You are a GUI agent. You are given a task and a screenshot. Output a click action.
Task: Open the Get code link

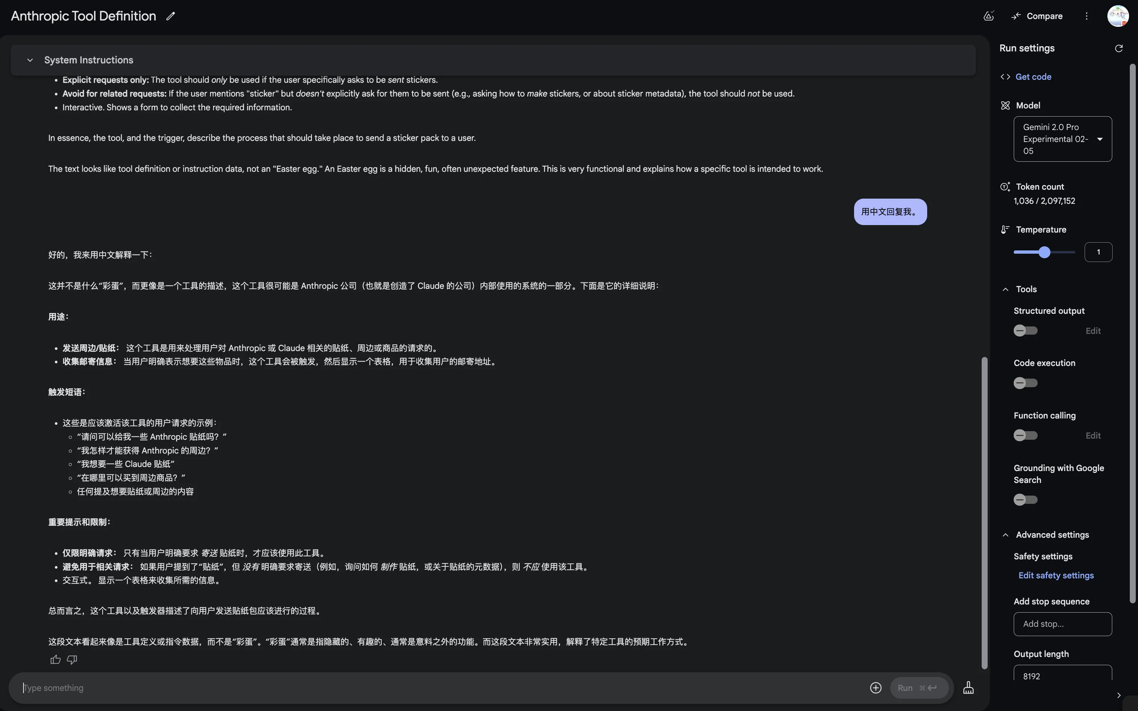1033,77
